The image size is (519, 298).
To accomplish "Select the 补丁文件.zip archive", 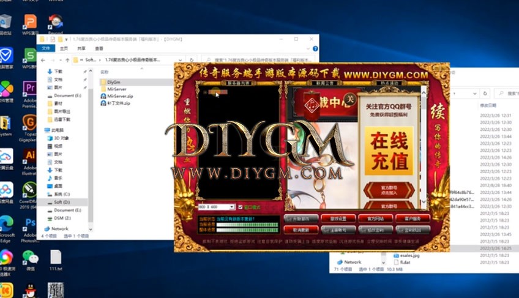I will pos(115,103).
